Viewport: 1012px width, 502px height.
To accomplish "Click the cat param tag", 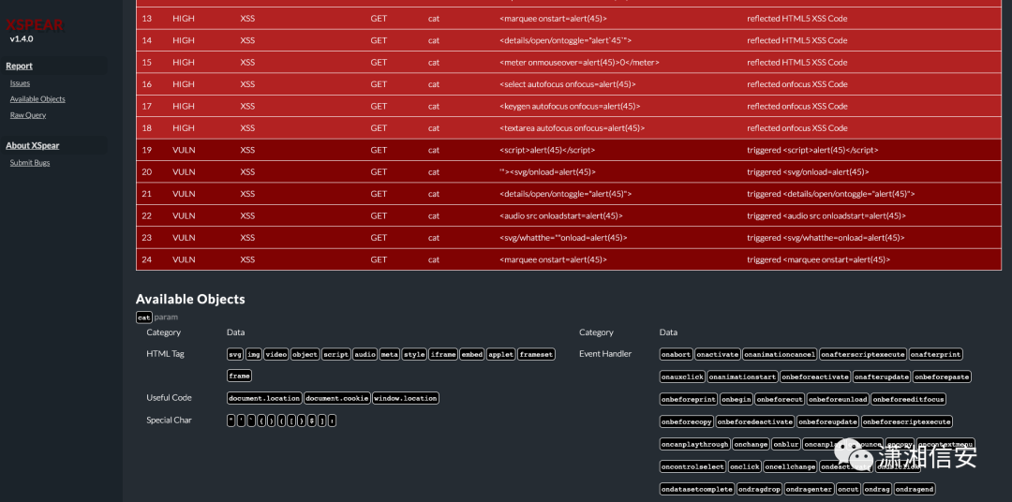I will coord(144,317).
